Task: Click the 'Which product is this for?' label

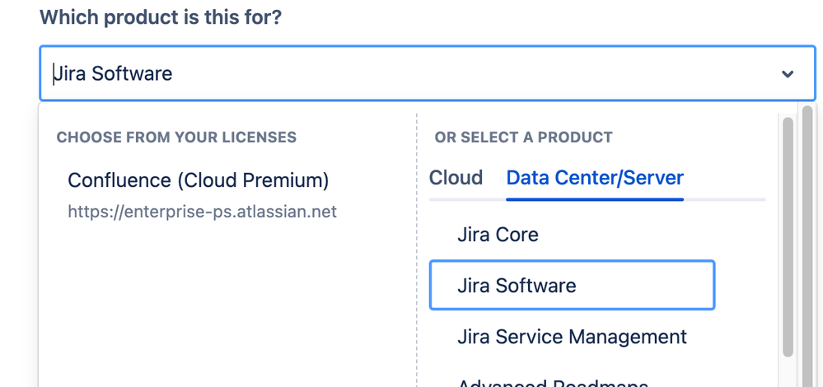Action: point(161,18)
